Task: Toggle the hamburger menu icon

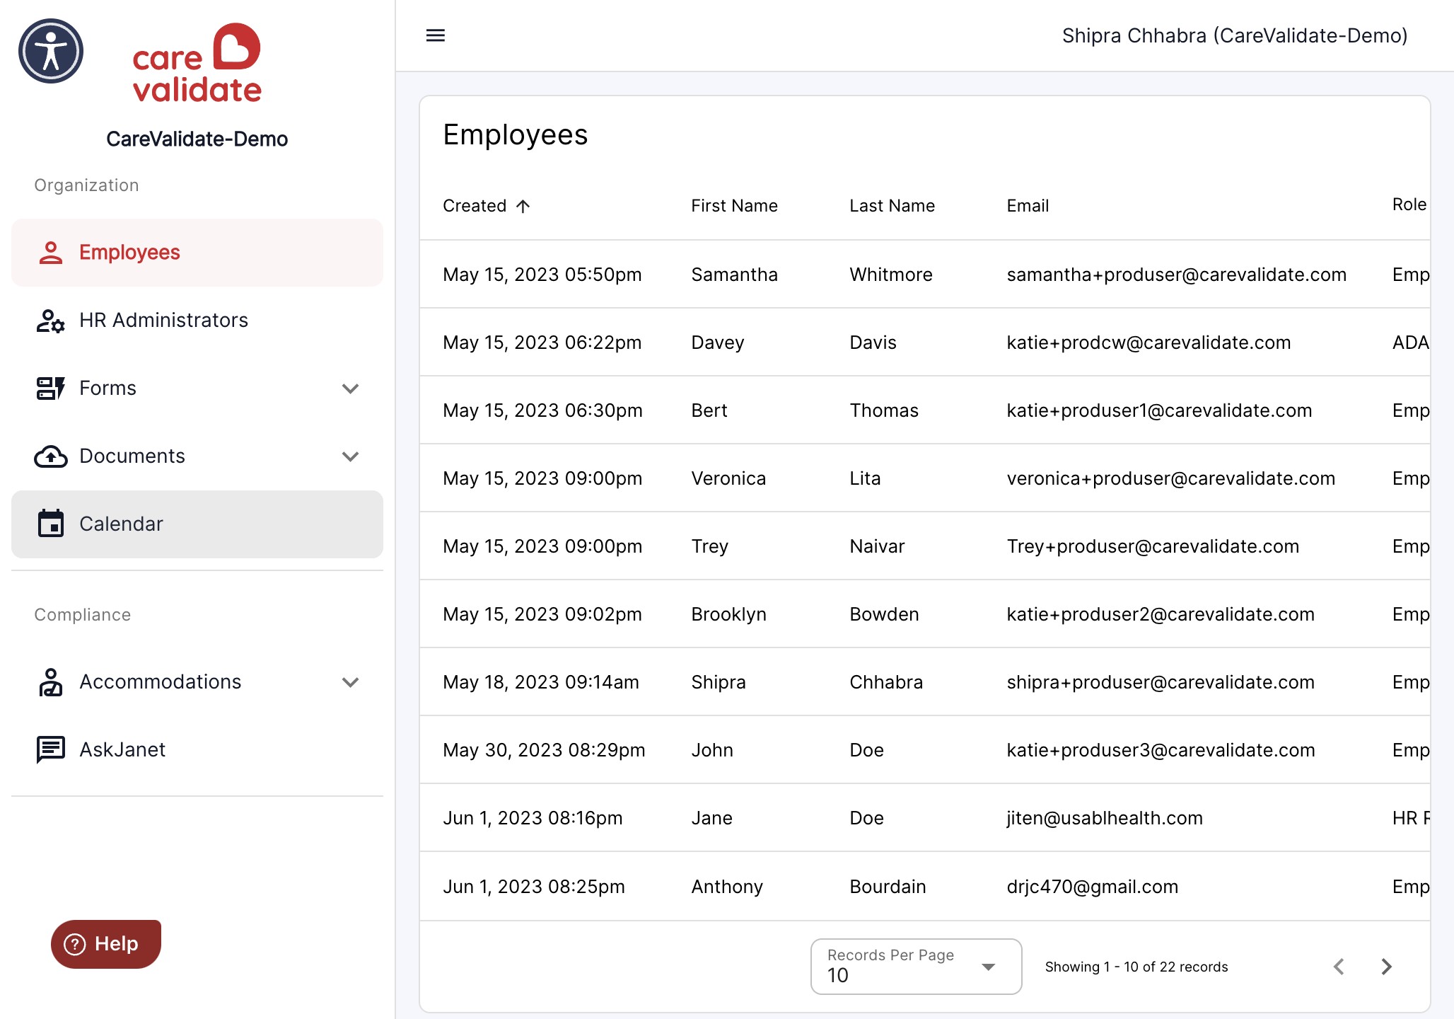Action: click(436, 35)
